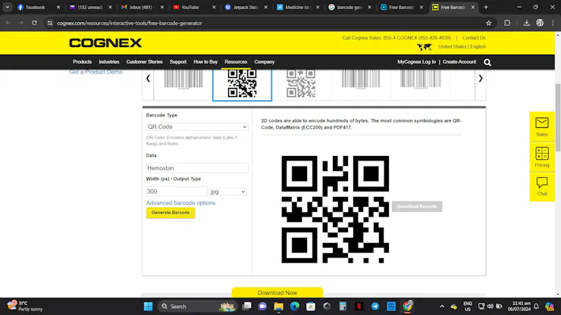Open the taskbar clock and date
The width and height of the screenshot is (561, 315).
[519, 307]
